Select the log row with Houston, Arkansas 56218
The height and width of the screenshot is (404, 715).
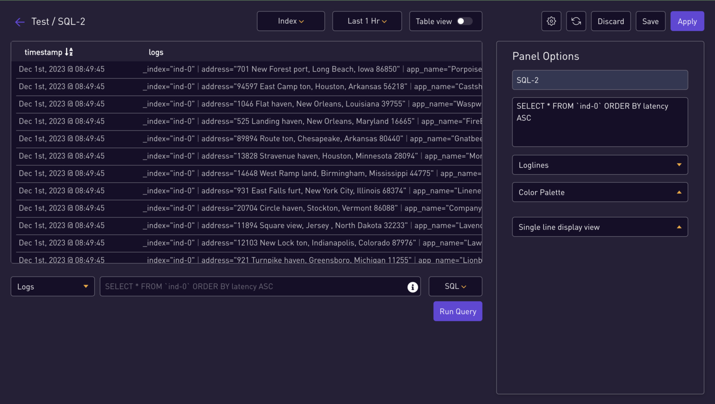coord(249,87)
